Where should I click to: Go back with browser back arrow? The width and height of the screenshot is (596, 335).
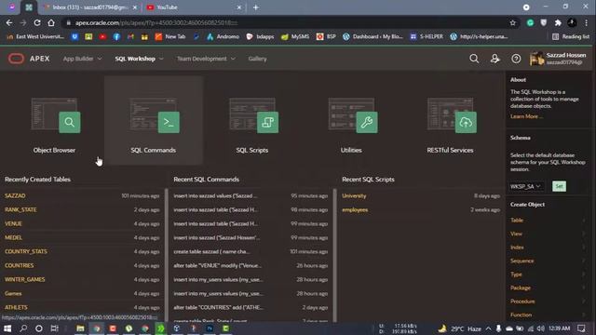pyautogui.click(x=9, y=22)
